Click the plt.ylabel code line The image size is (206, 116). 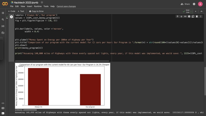pos(54,40)
